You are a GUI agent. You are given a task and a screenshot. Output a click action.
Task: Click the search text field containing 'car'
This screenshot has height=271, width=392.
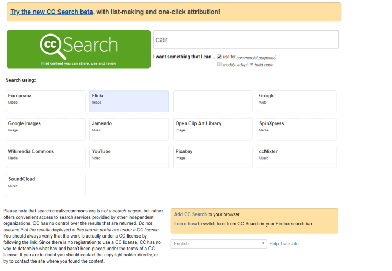click(x=246, y=40)
